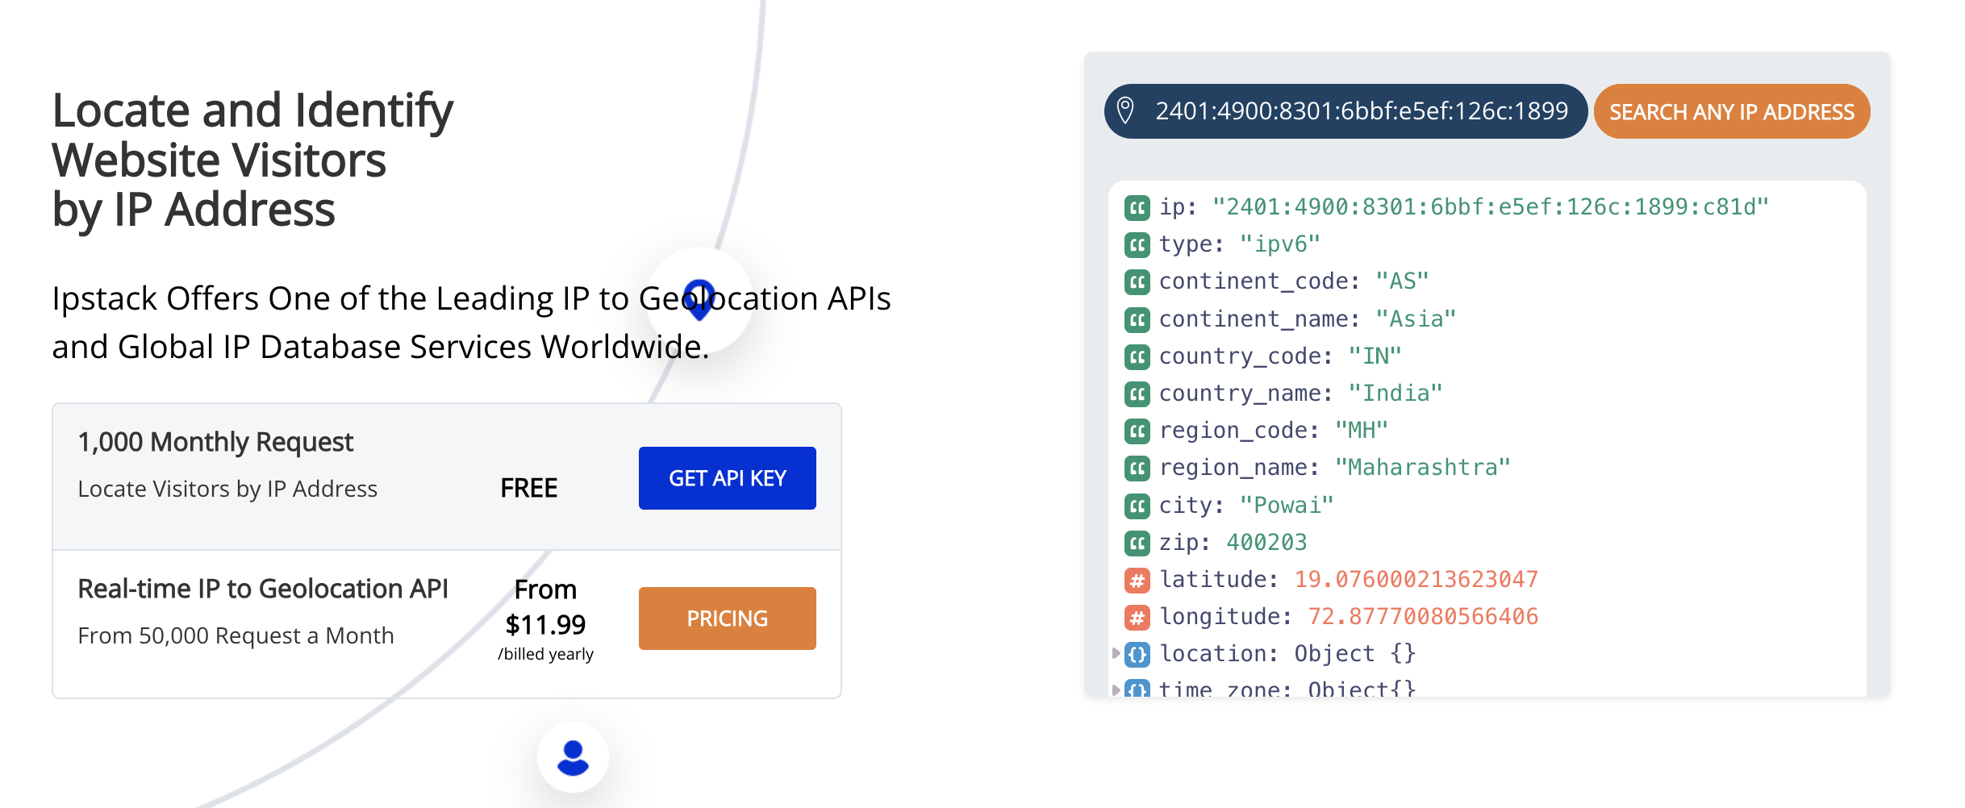Select the ip value "2401:4900:8301:6bbf:e5ef:126c:1899:c81d"
The image size is (1965, 808).
click(1491, 207)
